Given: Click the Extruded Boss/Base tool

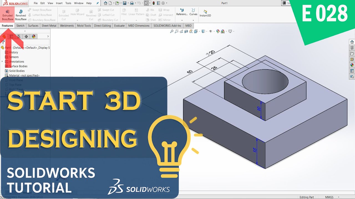Looking at the screenshot, I should coord(7,15).
